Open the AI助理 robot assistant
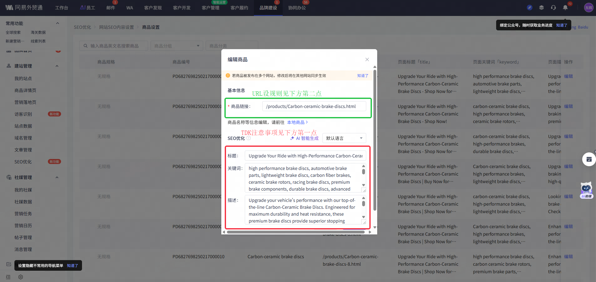Image resolution: width=596 pixels, height=282 pixels. [x=586, y=190]
